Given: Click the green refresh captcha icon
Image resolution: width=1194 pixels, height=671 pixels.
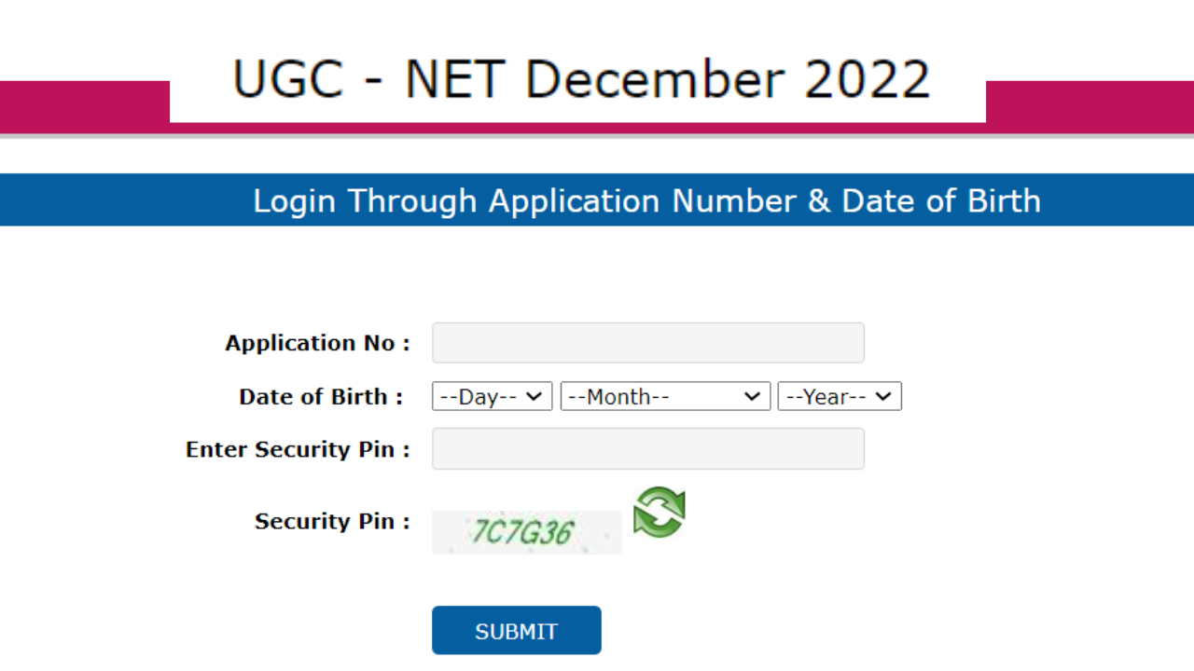Looking at the screenshot, I should (659, 513).
